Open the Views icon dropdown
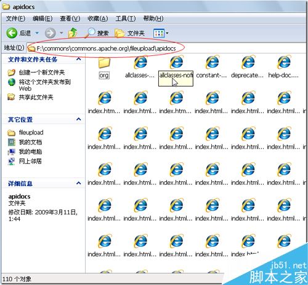The image size is (308, 285). pyautogui.click(x=161, y=33)
